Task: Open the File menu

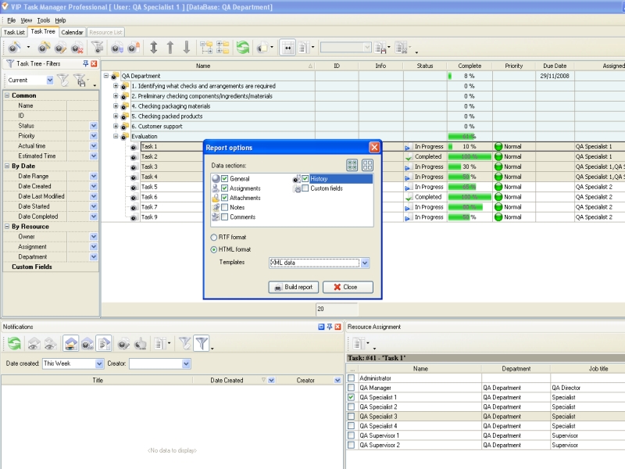Action: pos(11,20)
